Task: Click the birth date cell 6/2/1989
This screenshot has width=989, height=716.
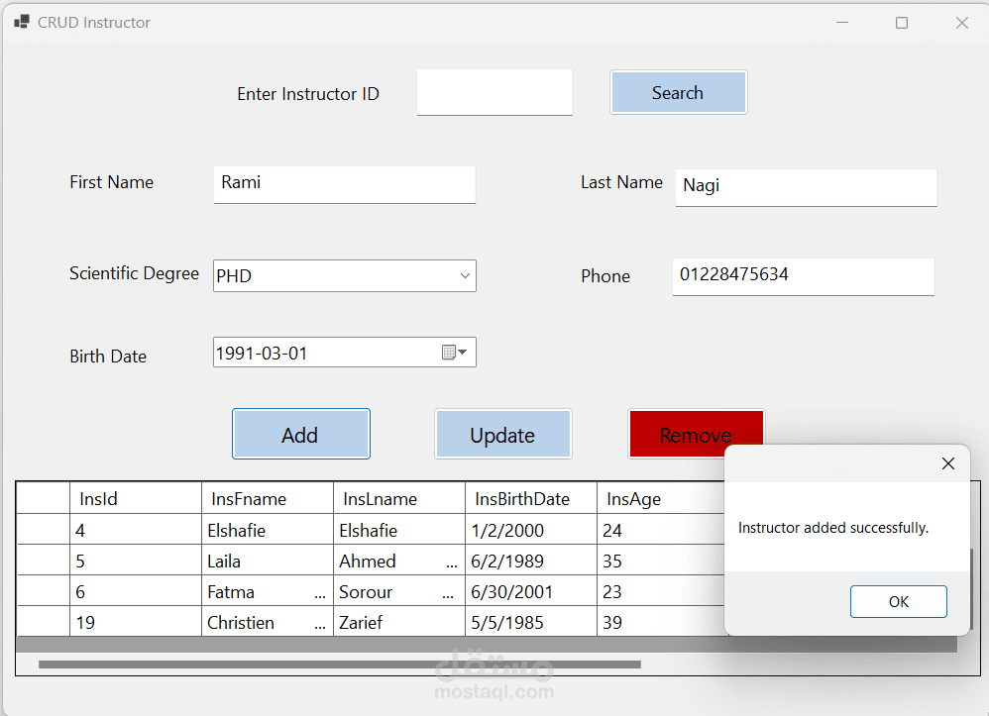Action: [x=531, y=561]
